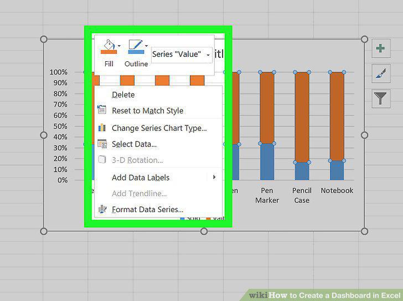Click the 20% axis label
Viewport: 403px width, 301px height.
pyautogui.click(x=60, y=159)
